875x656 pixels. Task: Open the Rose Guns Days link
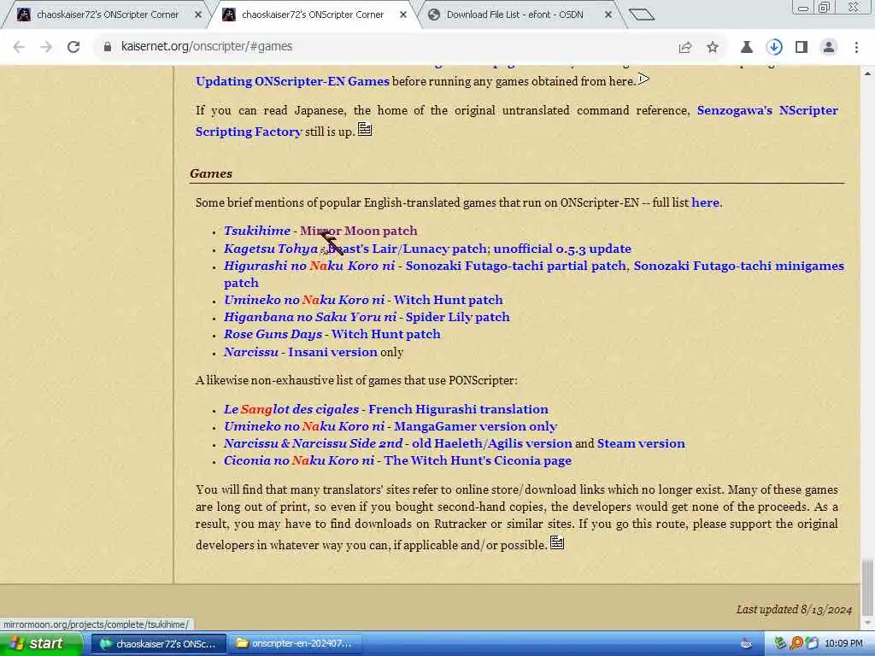(x=273, y=335)
